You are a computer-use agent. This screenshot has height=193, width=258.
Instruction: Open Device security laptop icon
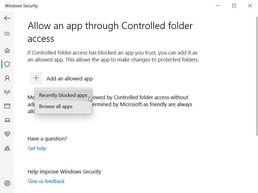click(x=7, y=120)
